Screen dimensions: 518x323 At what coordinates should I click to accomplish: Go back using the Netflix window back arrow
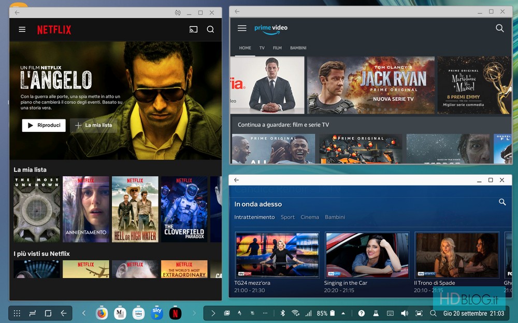click(x=17, y=12)
